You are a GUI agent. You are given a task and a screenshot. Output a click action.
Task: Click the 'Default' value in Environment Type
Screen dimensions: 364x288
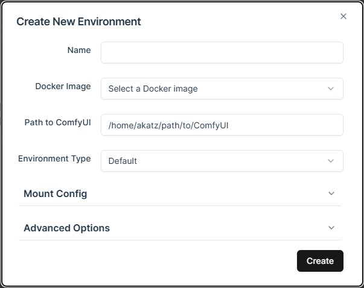pyautogui.click(x=123, y=161)
